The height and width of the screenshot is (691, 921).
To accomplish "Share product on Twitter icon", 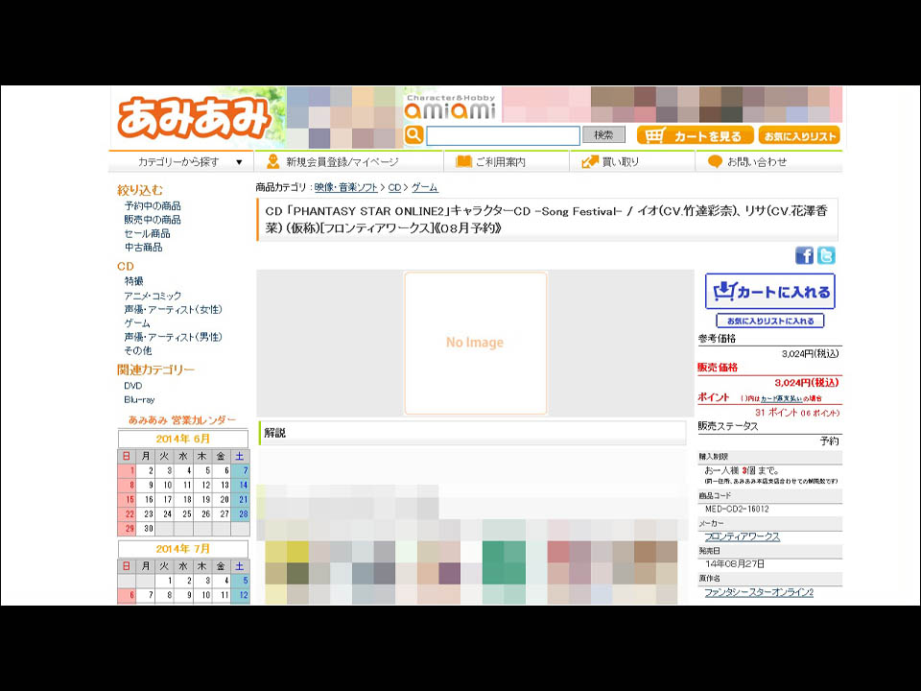I will (826, 255).
